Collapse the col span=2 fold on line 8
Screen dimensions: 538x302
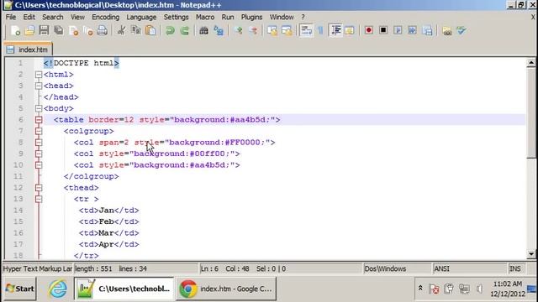click(39, 143)
